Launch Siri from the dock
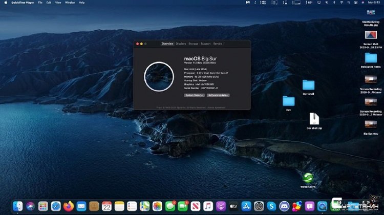This screenshot has width=384, height=215. point(30,206)
